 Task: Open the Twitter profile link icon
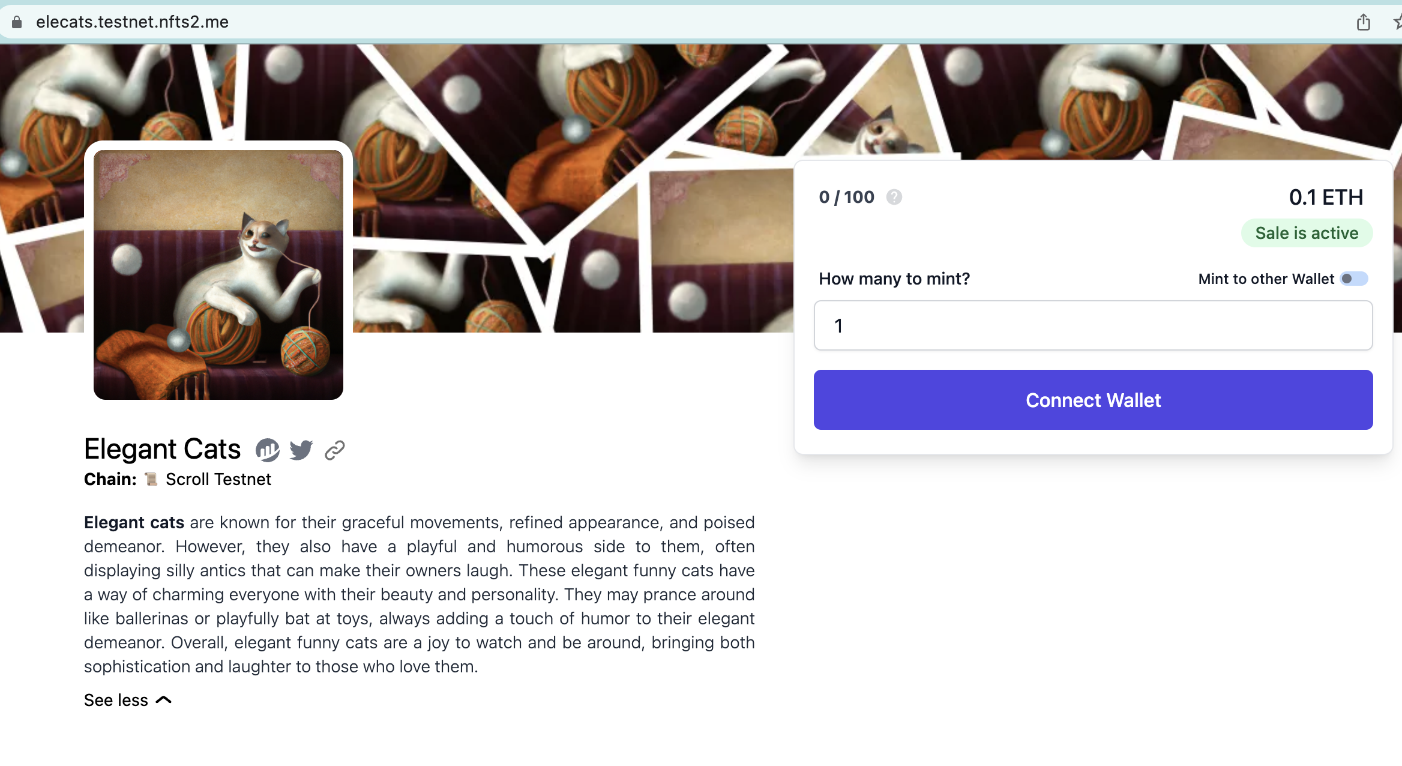coord(301,450)
